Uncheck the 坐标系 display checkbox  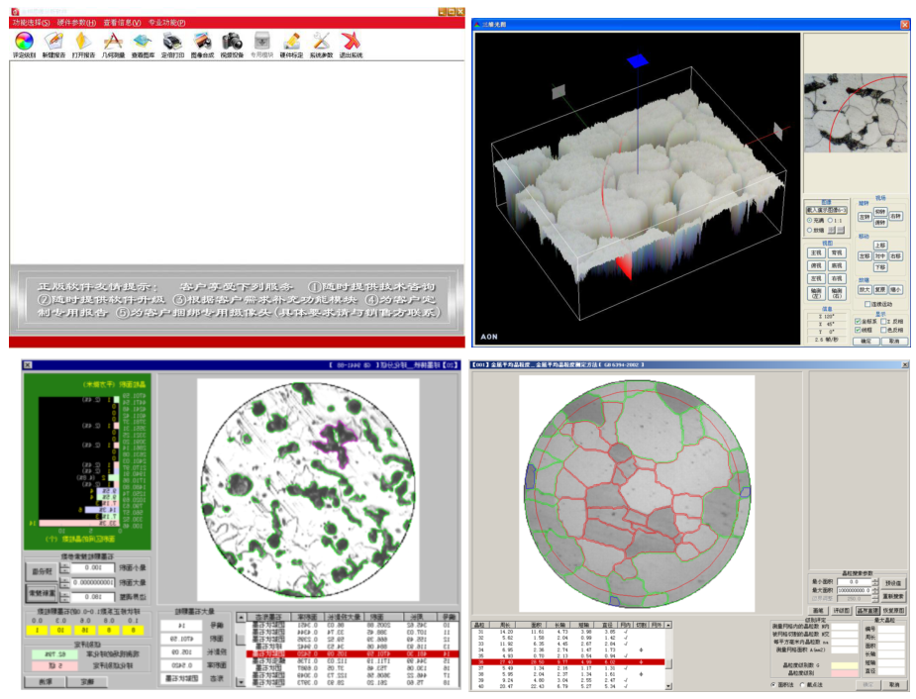858,321
